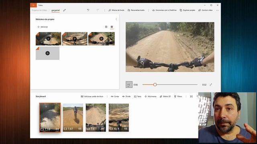Open Personalizar áudio

point(136,10)
